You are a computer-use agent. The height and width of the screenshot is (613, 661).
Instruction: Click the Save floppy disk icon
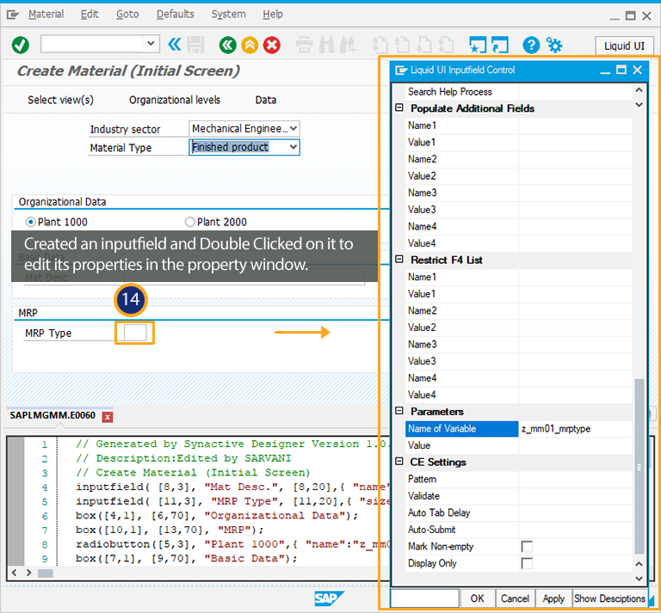coord(195,45)
